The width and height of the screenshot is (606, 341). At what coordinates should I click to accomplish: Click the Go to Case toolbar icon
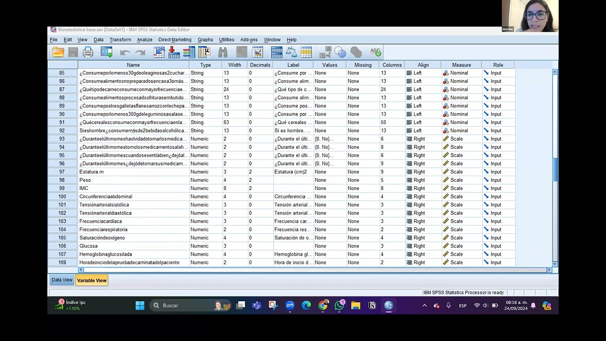(x=159, y=52)
